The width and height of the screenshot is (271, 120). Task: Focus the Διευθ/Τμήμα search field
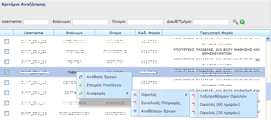[x=211, y=22]
